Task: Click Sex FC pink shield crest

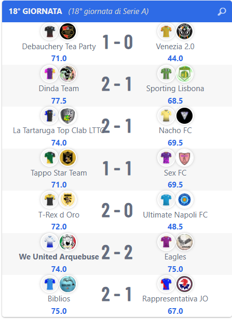Action: pyautogui.click(x=184, y=157)
